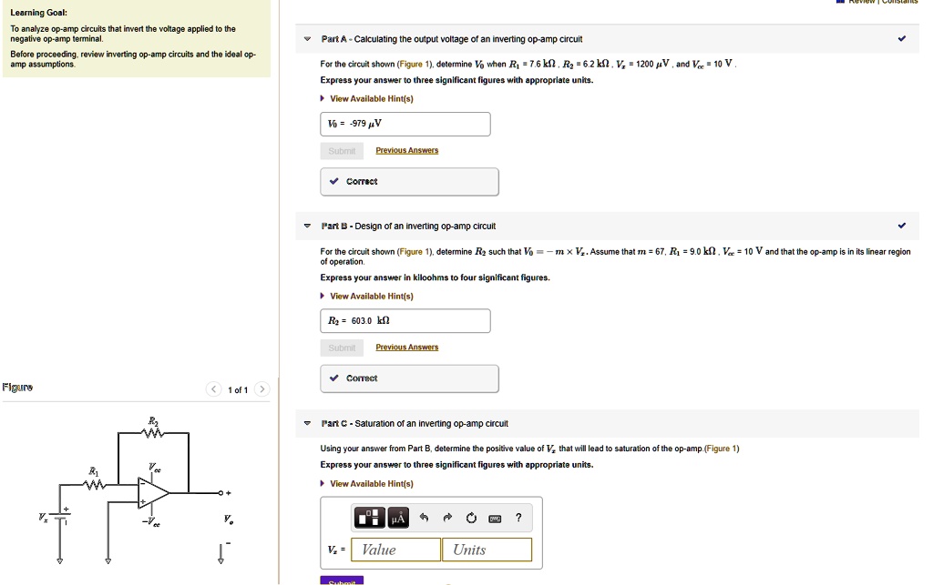Screen dimensions: 933x585
Task: Click the help question mark icon in the toolbar
Action: (518, 517)
